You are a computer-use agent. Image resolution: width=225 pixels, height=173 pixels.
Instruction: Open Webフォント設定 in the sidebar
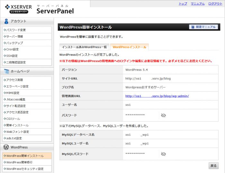pos(27,132)
